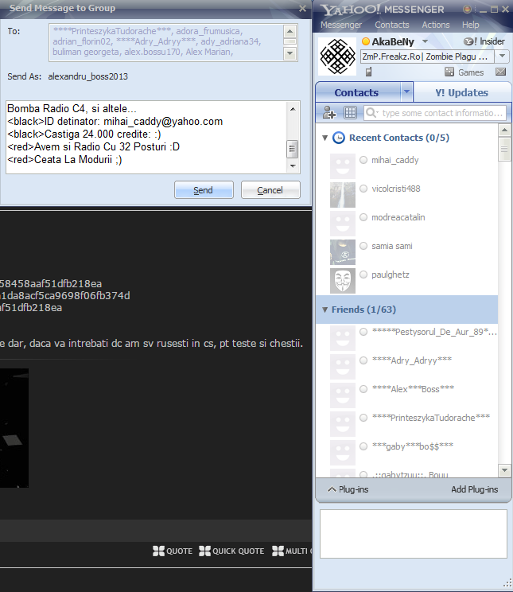Click offline status circle beside modreacatalin

click(x=363, y=217)
